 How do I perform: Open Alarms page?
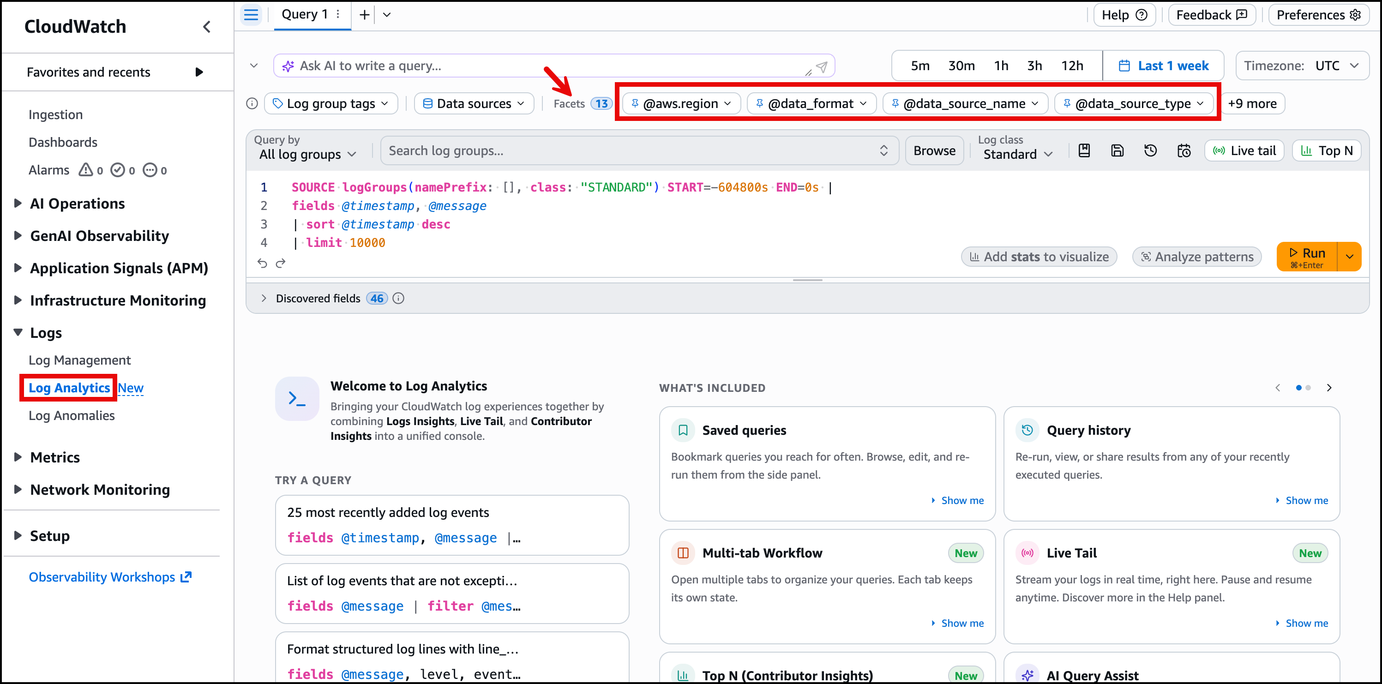[49, 170]
